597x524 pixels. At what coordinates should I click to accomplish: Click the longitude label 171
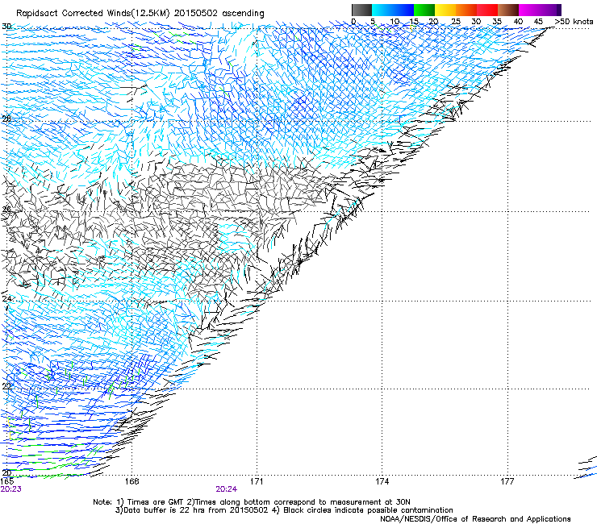257,481
